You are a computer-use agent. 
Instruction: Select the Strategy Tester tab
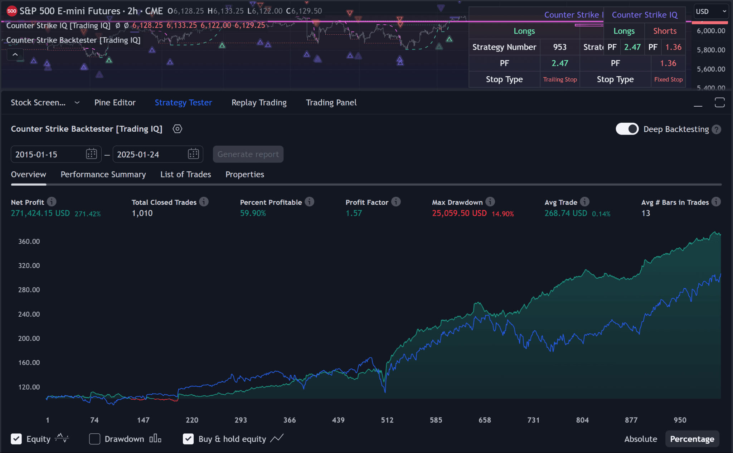(x=183, y=103)
